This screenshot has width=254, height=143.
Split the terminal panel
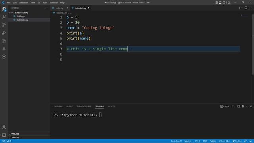[239, 106]
